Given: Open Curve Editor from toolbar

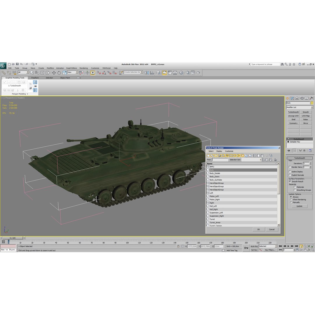Looking at the screenshot, I should pyautogui.click(x=170, y=73).
